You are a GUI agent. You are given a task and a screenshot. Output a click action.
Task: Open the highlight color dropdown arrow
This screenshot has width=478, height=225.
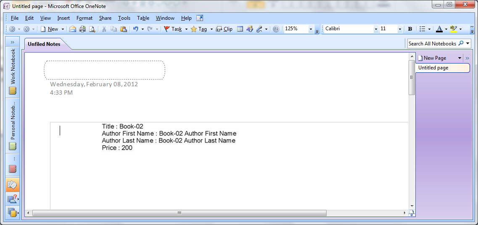click(x=460, y=29)
